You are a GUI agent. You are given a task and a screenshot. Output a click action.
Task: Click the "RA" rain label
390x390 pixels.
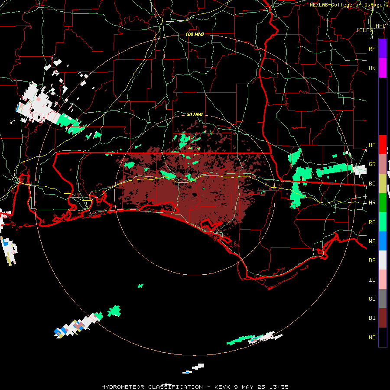click(372, 222)
